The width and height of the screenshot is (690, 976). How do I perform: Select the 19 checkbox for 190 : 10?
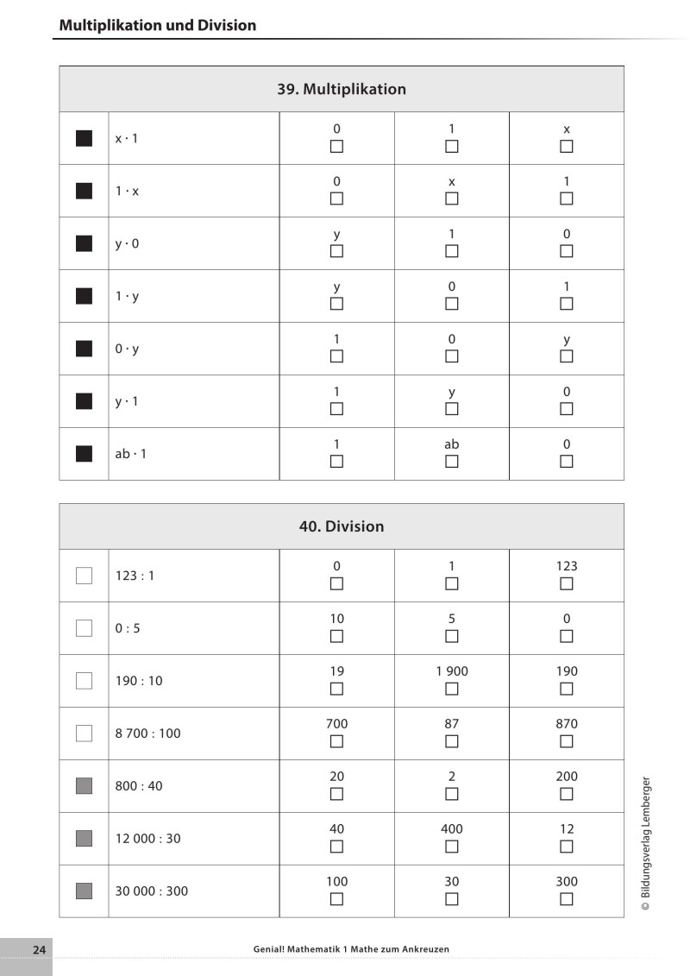coord(336,689)
